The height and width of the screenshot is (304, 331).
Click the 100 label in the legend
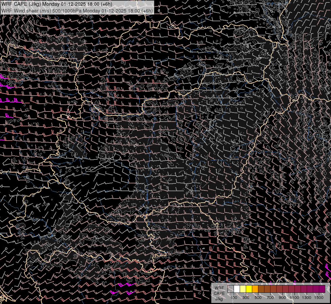[234, 298]
